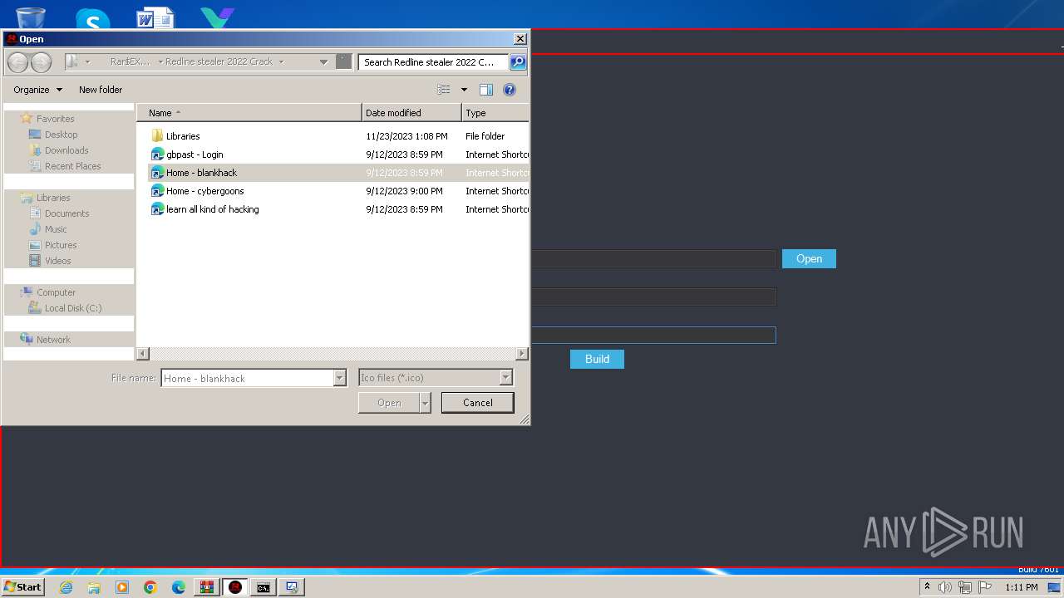The width and height of the screenshot is (1064, 598).
Task: Expand the view options dropdown arrow
Action: pos(464,90)
